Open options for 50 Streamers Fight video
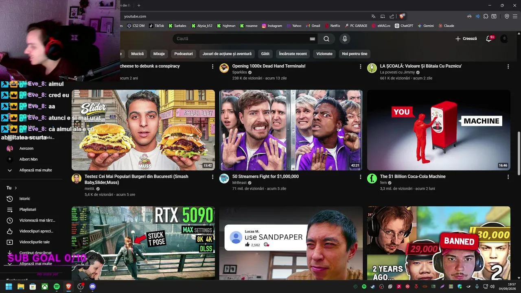This screenshot has width=521, height=293. click(360, 177)
